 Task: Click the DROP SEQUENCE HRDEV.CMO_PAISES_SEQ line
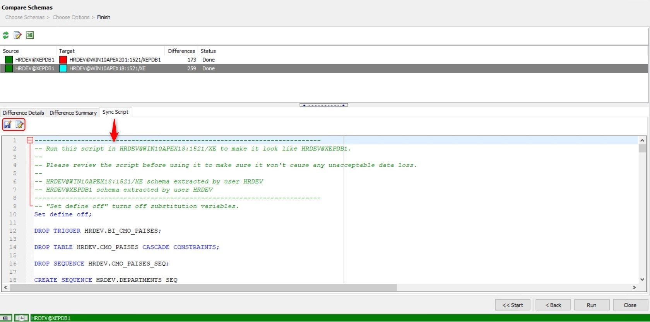tap(102, 264)
